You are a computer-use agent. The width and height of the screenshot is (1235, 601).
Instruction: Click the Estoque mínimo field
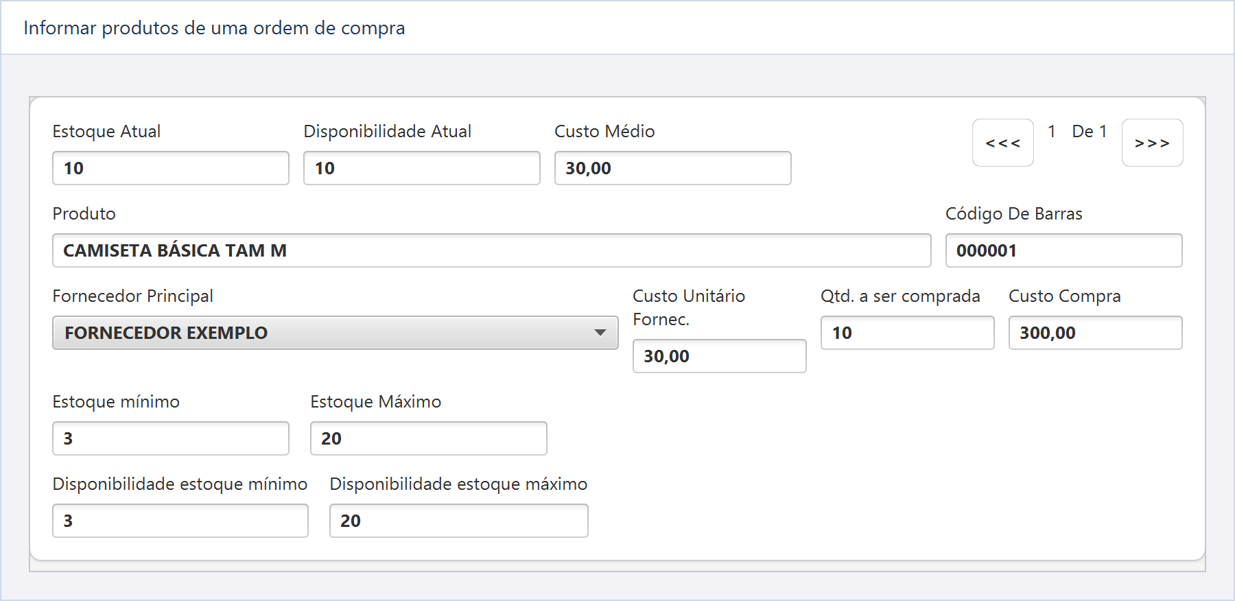(x=171, y=438)
